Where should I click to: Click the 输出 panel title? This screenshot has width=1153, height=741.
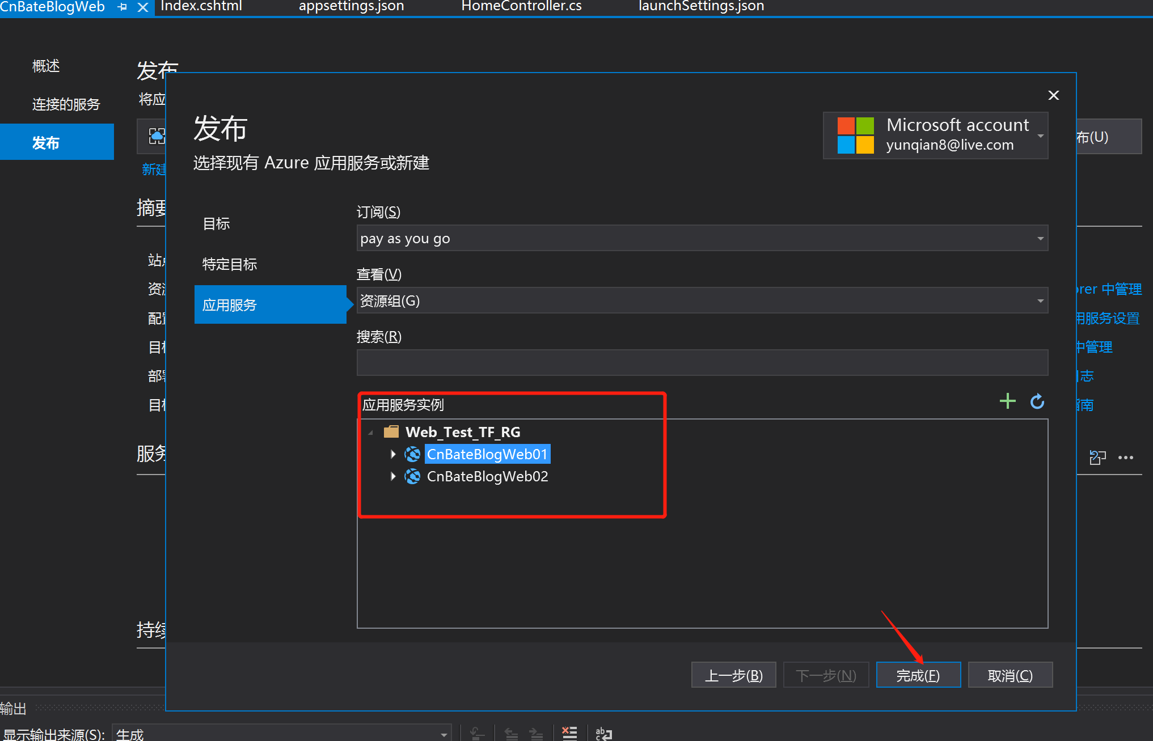click(x=13, y=709)
